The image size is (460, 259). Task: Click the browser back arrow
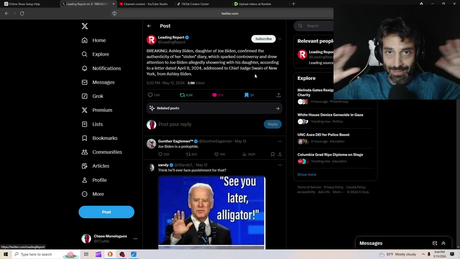coord(6,13)
